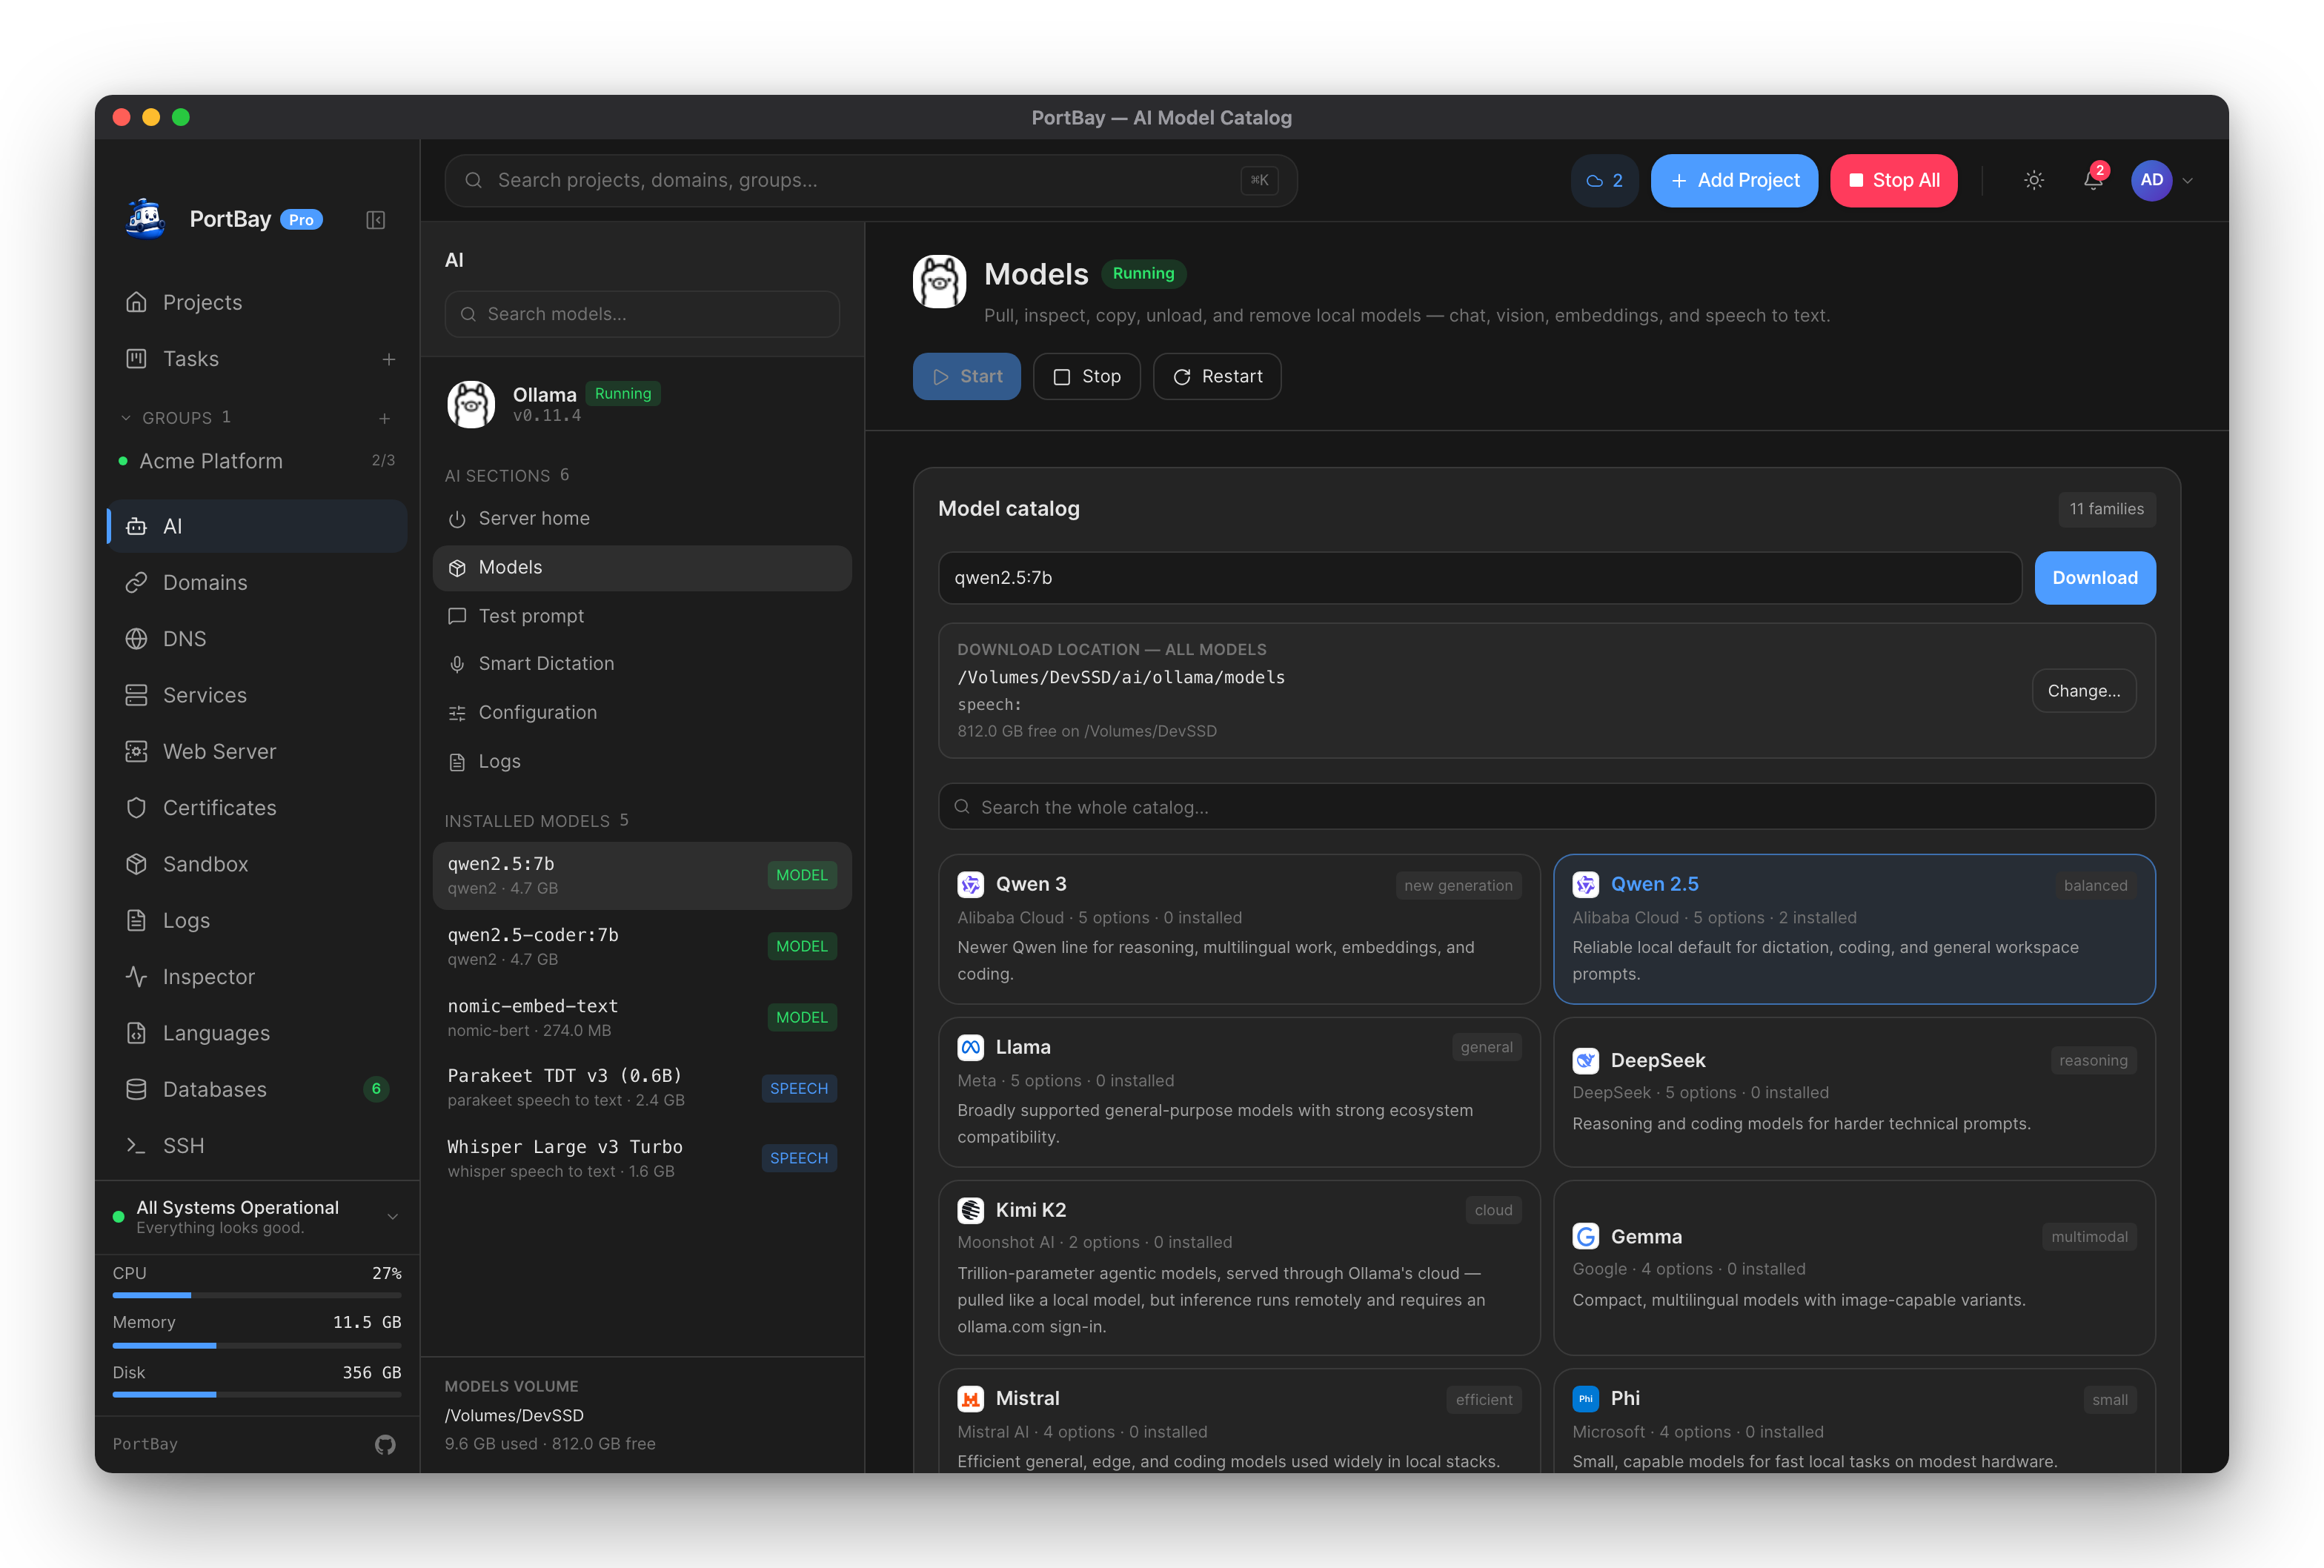Image resolution: width=2324 pixels, height=1568 pixels.
Task: Select Parakeet TDT v3 speech model
Action: coord(642,1087)
